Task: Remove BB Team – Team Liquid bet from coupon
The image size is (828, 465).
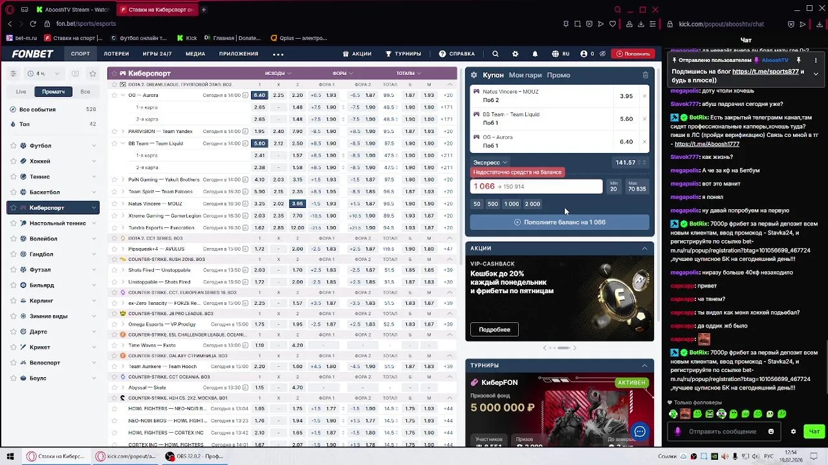Action: pos(644,119)
